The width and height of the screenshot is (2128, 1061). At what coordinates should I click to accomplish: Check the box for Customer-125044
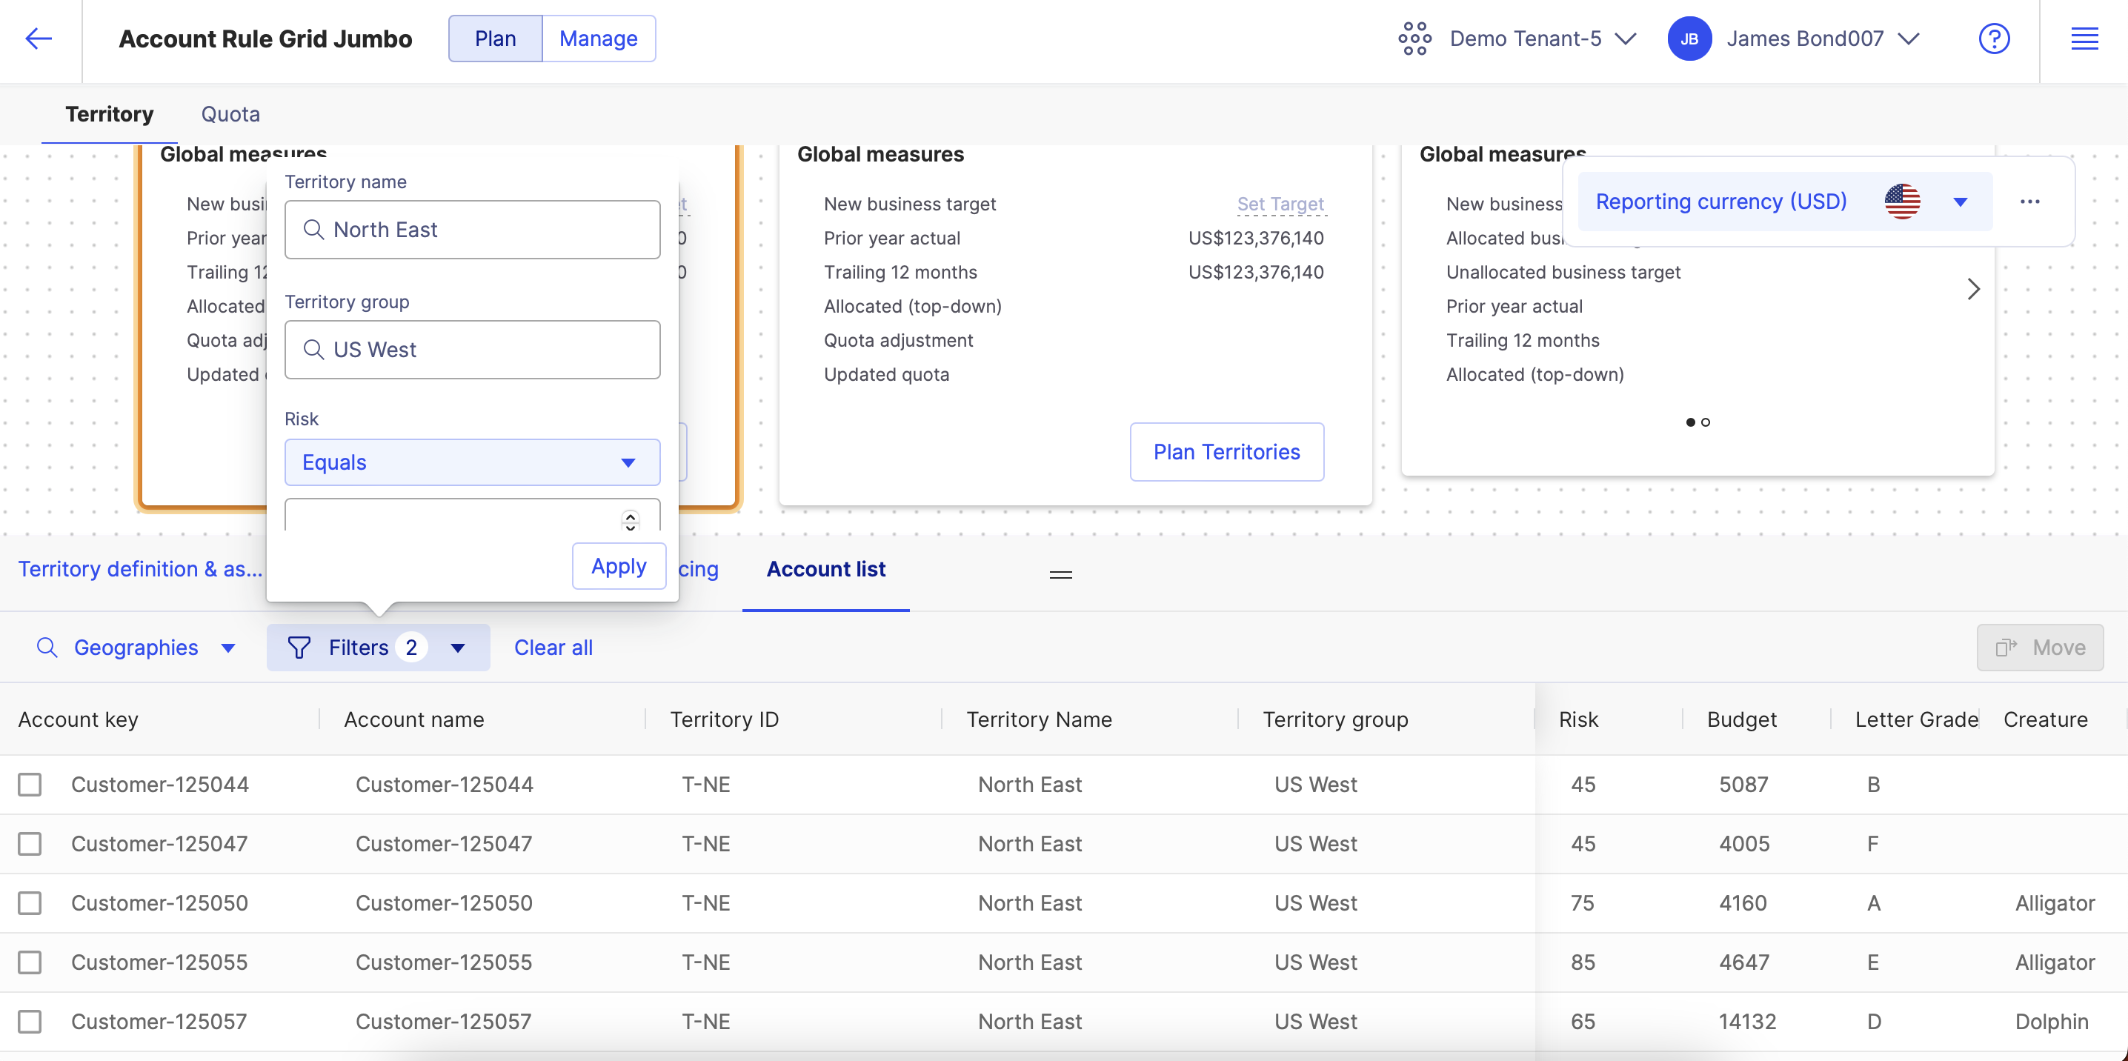pos(30,784)
